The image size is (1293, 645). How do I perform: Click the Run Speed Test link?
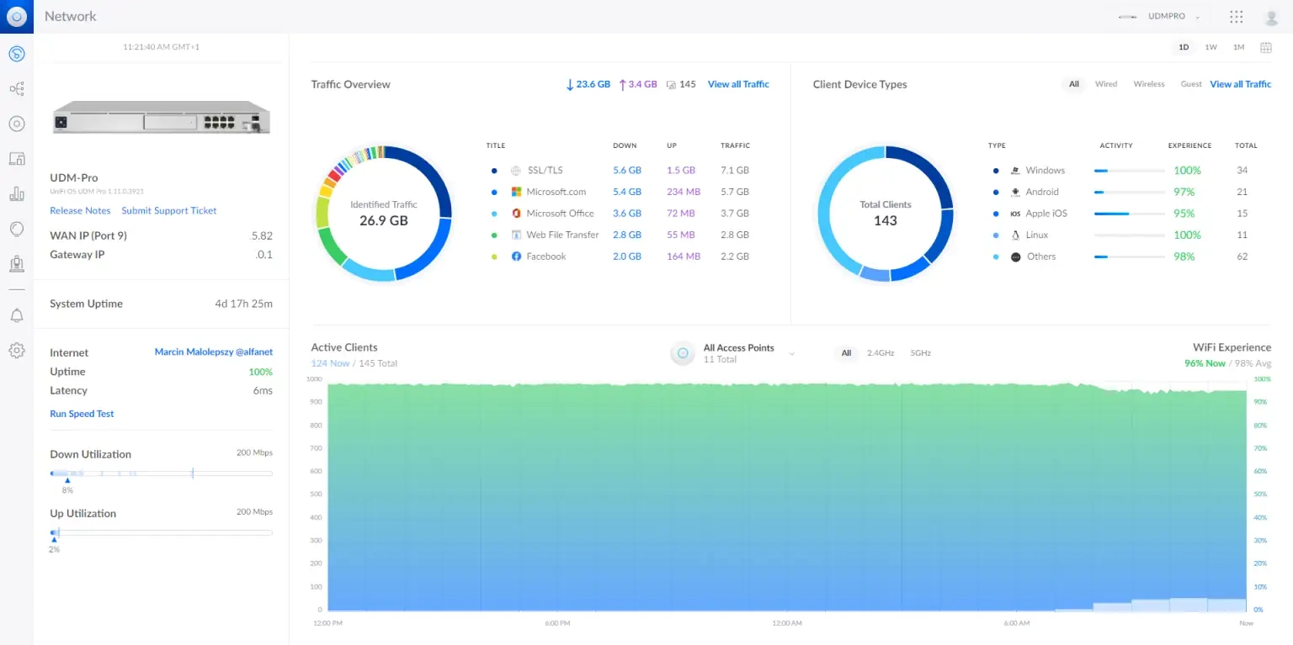[82, 414]
